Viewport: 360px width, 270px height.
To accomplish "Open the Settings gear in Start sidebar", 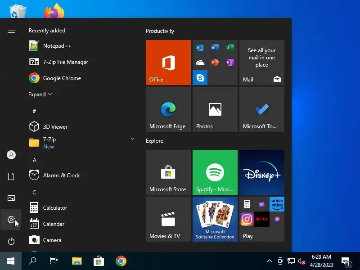I will (x=11, y=220).
